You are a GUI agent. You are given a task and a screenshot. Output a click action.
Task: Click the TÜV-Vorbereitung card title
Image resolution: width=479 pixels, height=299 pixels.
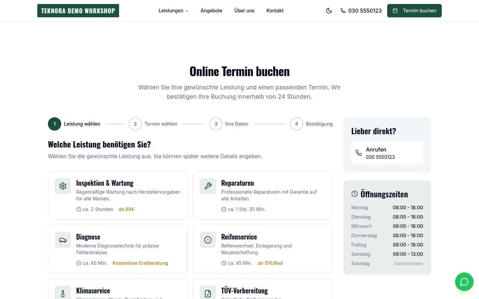pyautogui.click(x=244, y=291)
